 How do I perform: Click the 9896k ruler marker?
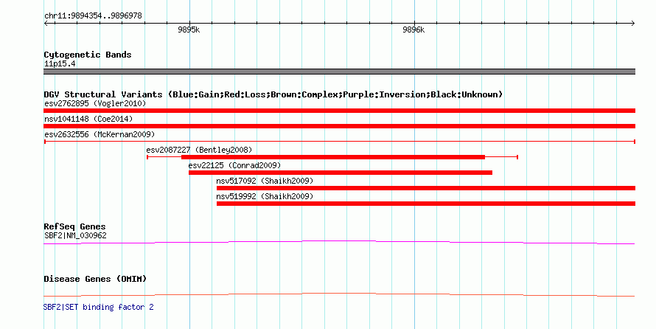pyautogui.click(x=414, y=30)
